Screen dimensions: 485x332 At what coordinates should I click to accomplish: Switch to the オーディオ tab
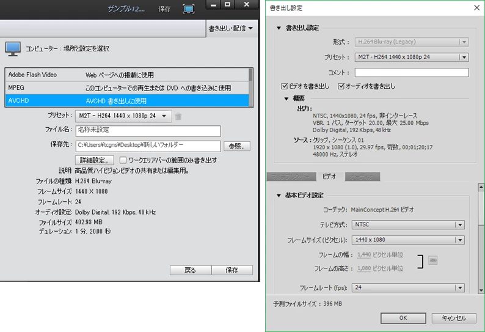(362, 177)
